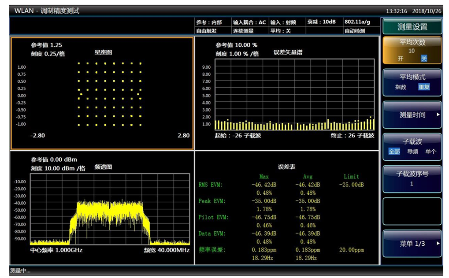Image resolution: width=449 pixels, height=278 pixels.
Task: Select 导频 subcarrier mode
Action: [x=412, y=151]
